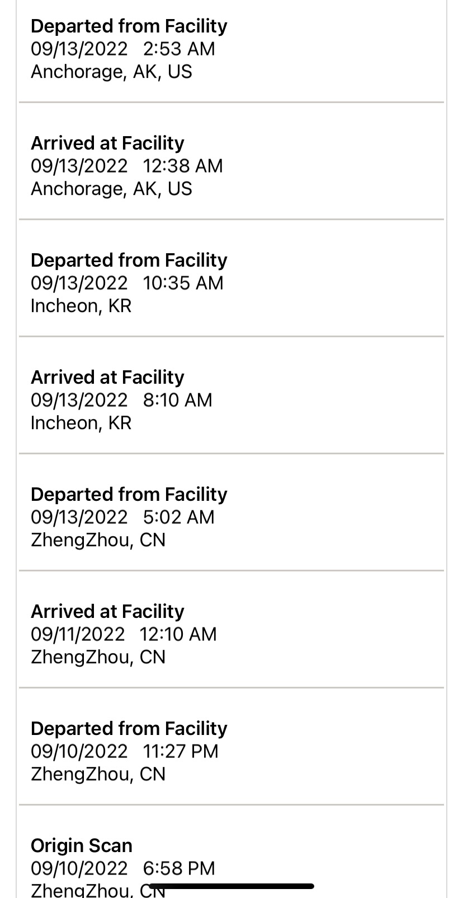Open the Origin Scan entry

point(232,852)
